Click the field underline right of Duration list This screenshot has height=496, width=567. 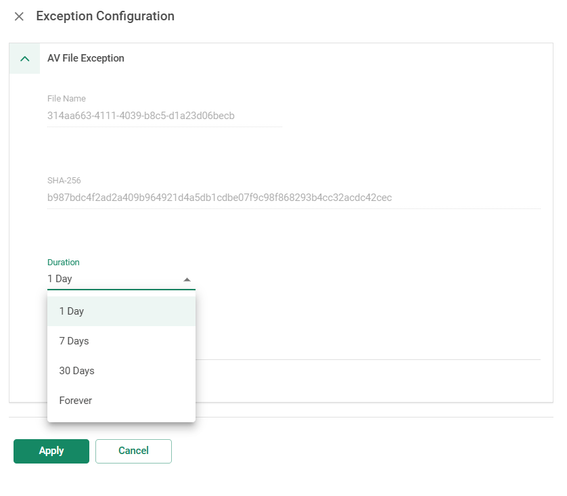[x=368, y=359]
